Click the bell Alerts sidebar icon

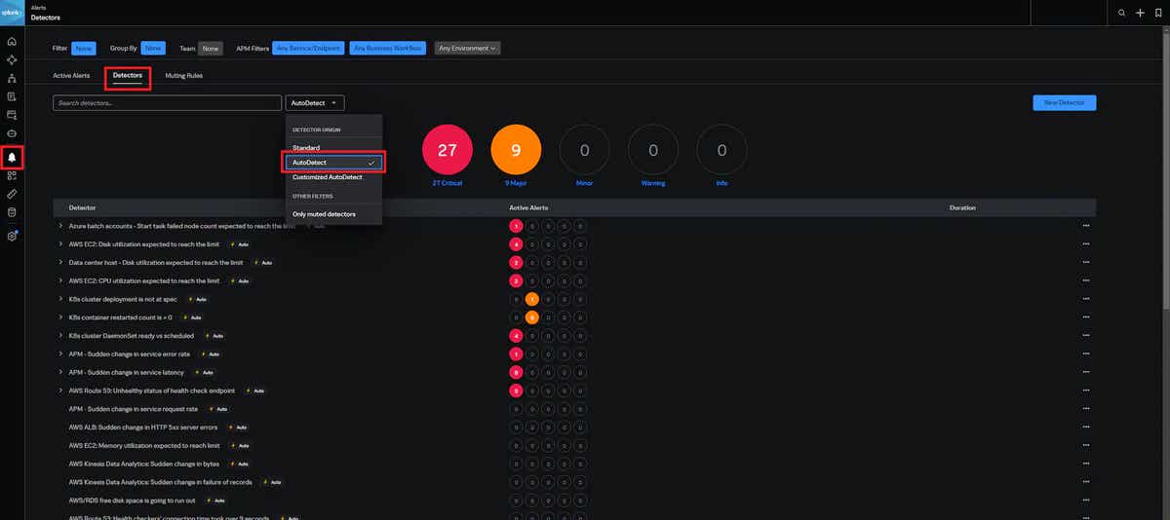[12, 157]
